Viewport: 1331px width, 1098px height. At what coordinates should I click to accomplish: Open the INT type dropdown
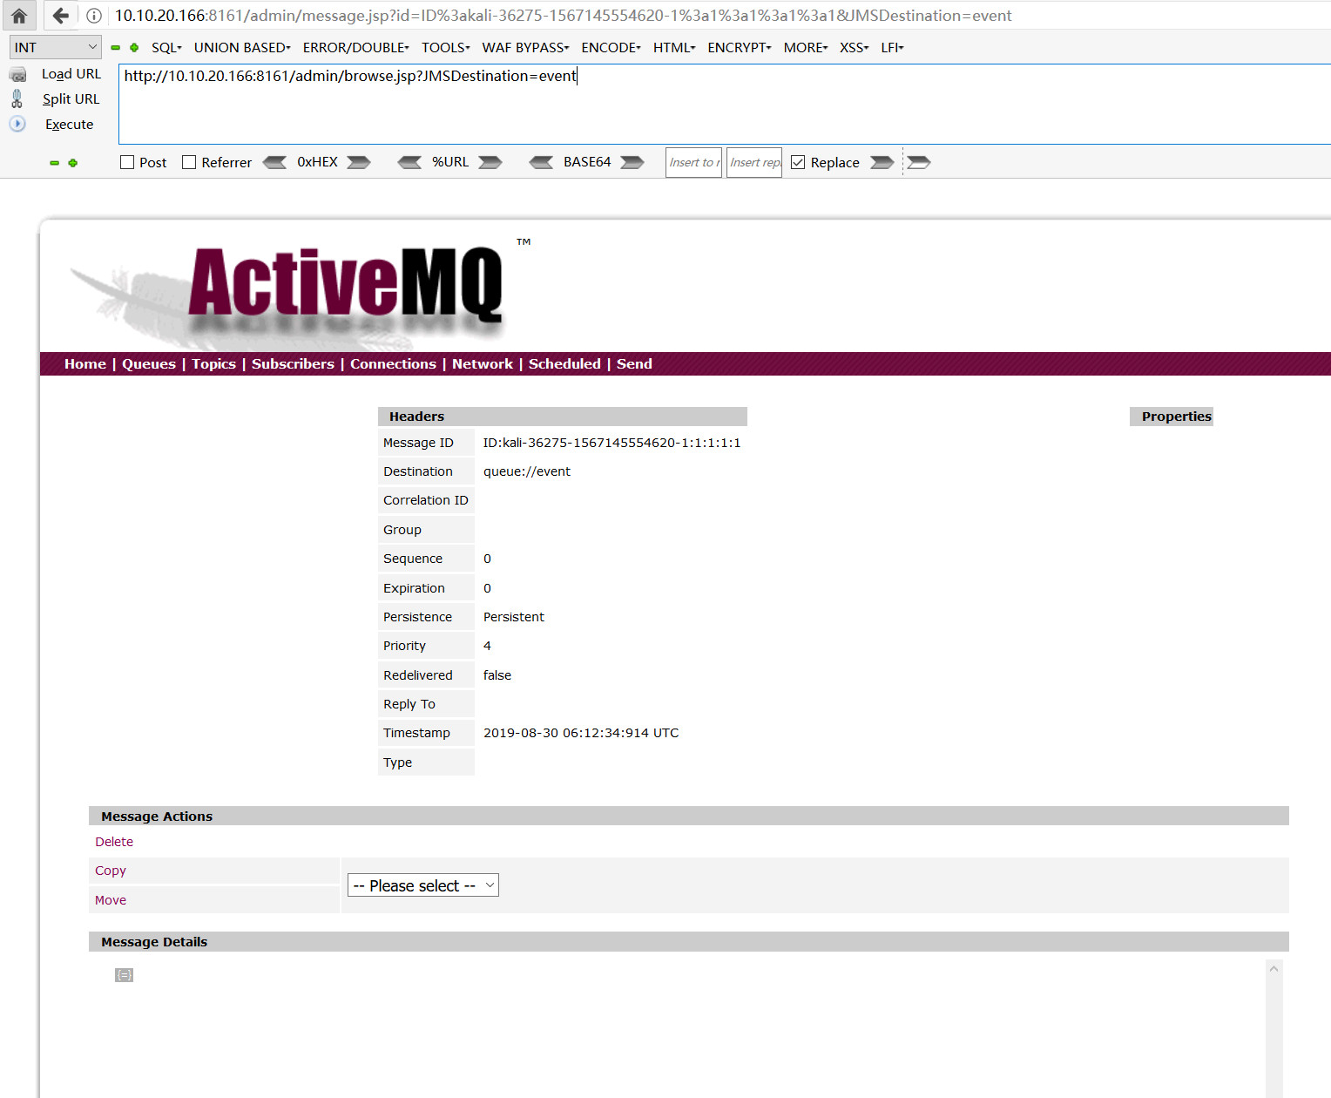(56, 47)
